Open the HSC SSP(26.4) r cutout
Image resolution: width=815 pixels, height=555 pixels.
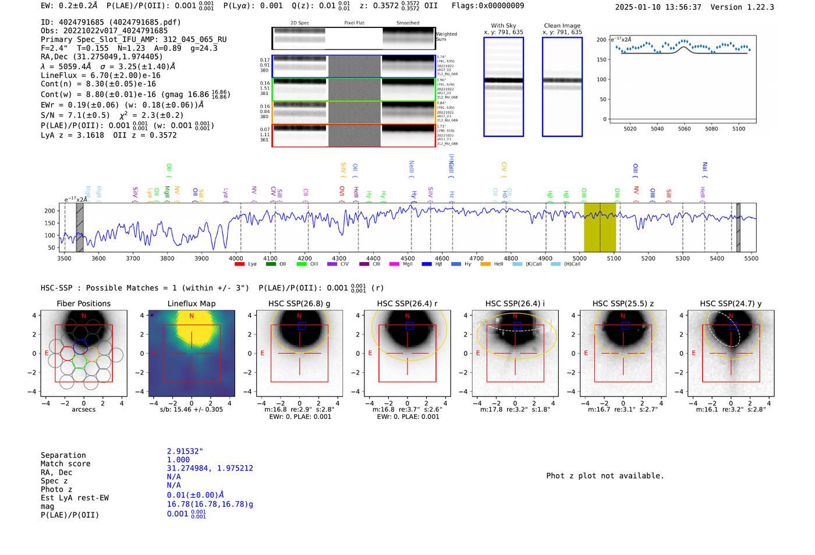[408, 353]
